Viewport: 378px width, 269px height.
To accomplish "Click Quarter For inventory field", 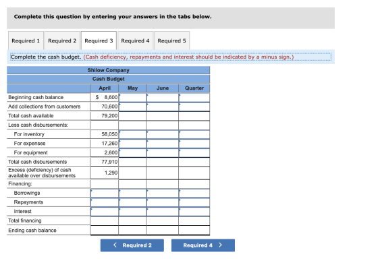I will coord(194,134).
